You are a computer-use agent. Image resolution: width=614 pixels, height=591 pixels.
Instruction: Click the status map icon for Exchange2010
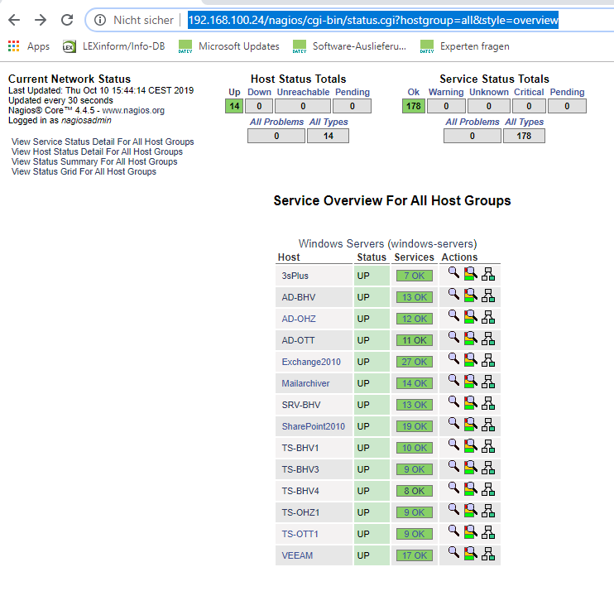[487, 360]
